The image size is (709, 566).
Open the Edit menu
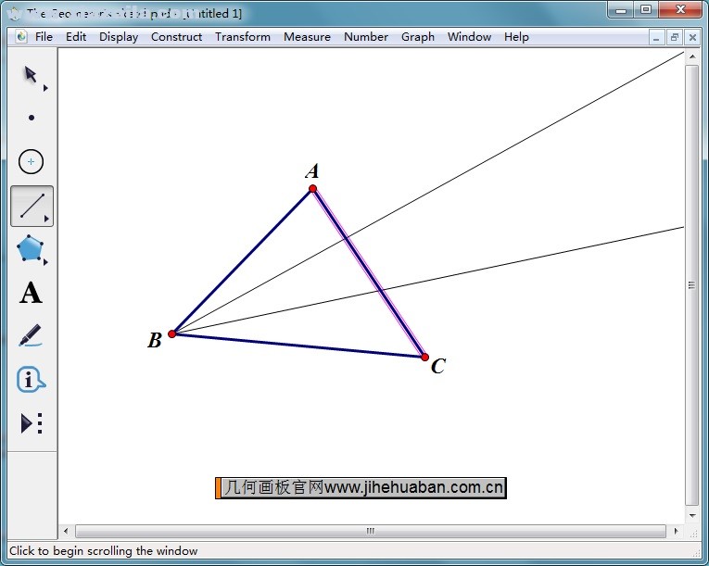(76, 37)
